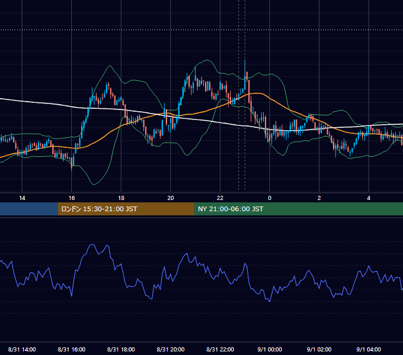Click the 8/31 18:00 time label
The image size is (403, 355).
point(121,349)
